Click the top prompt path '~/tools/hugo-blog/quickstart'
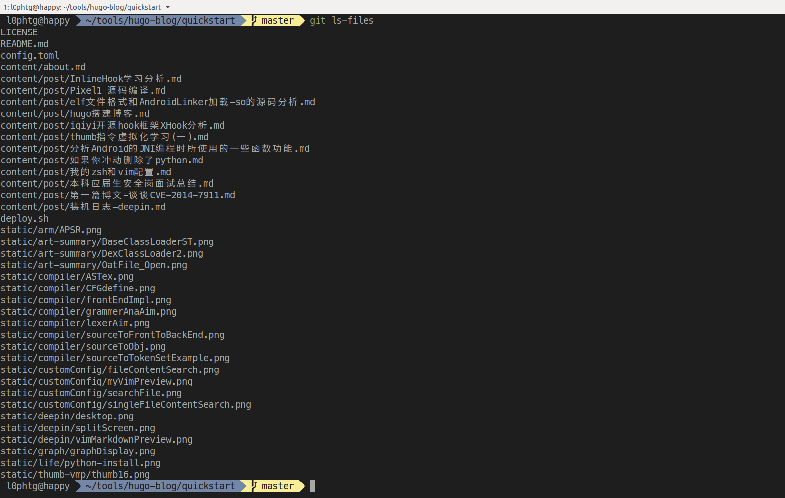785x498 pixels. click(160, 20)
